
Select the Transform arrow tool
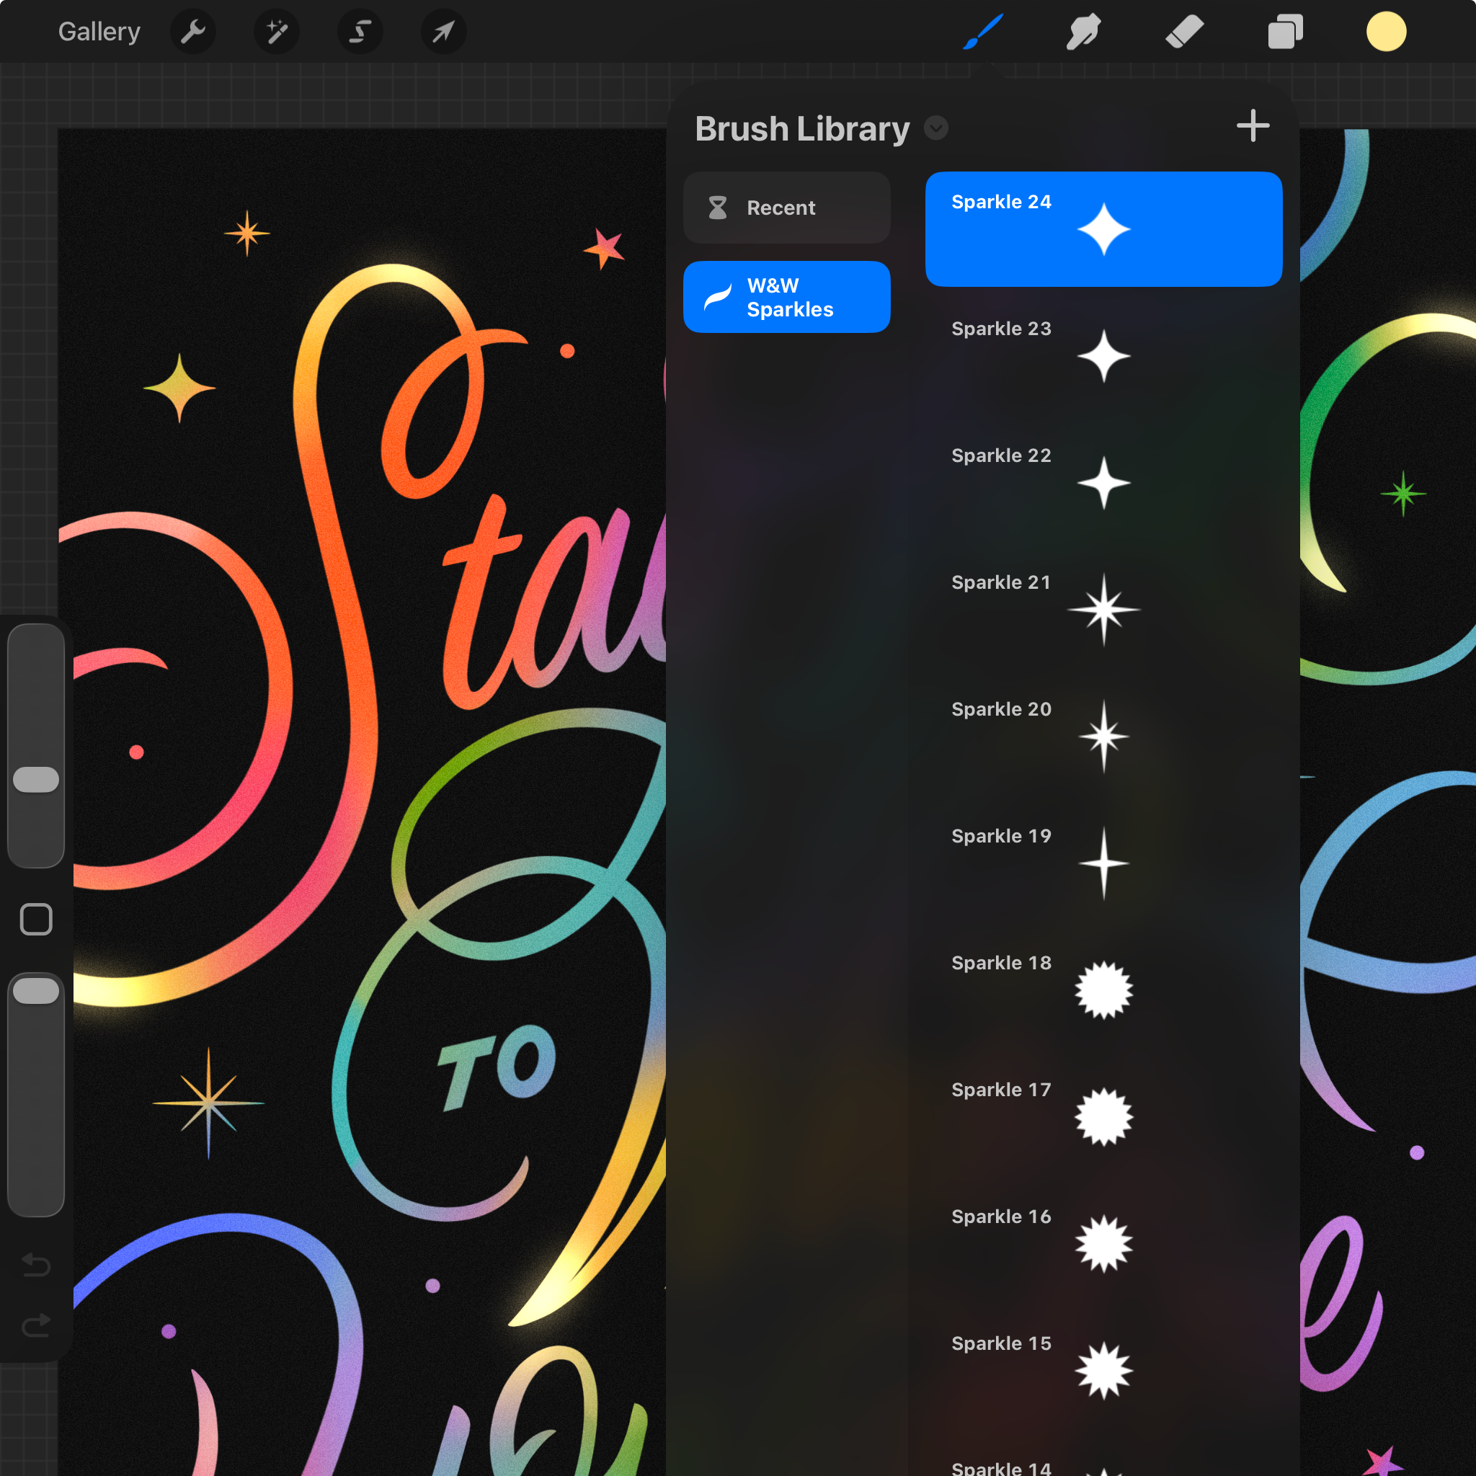443,31
